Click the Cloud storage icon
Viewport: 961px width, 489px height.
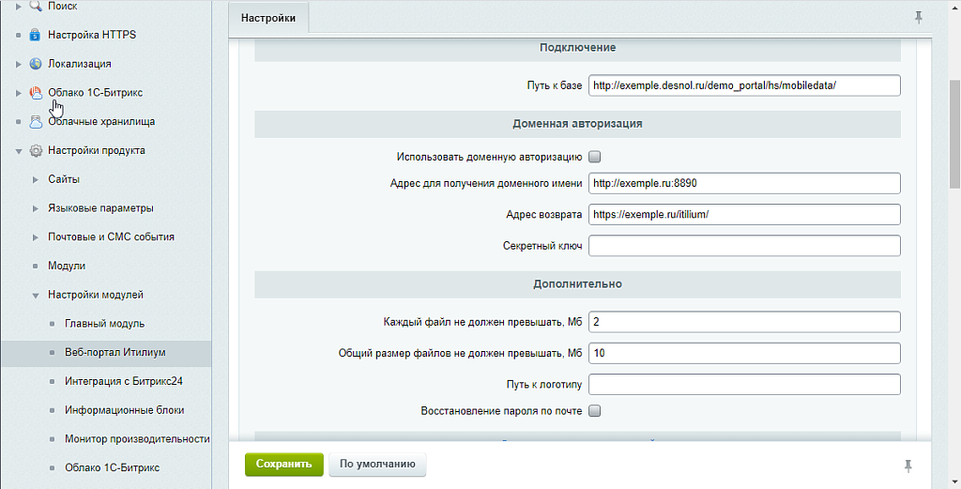(x=36, y=122)
